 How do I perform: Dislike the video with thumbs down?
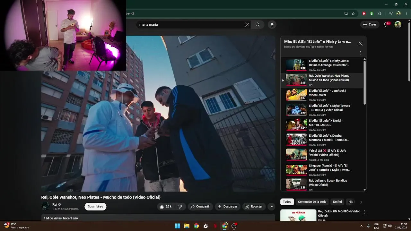pyautogui.click(x=180, y=207)
